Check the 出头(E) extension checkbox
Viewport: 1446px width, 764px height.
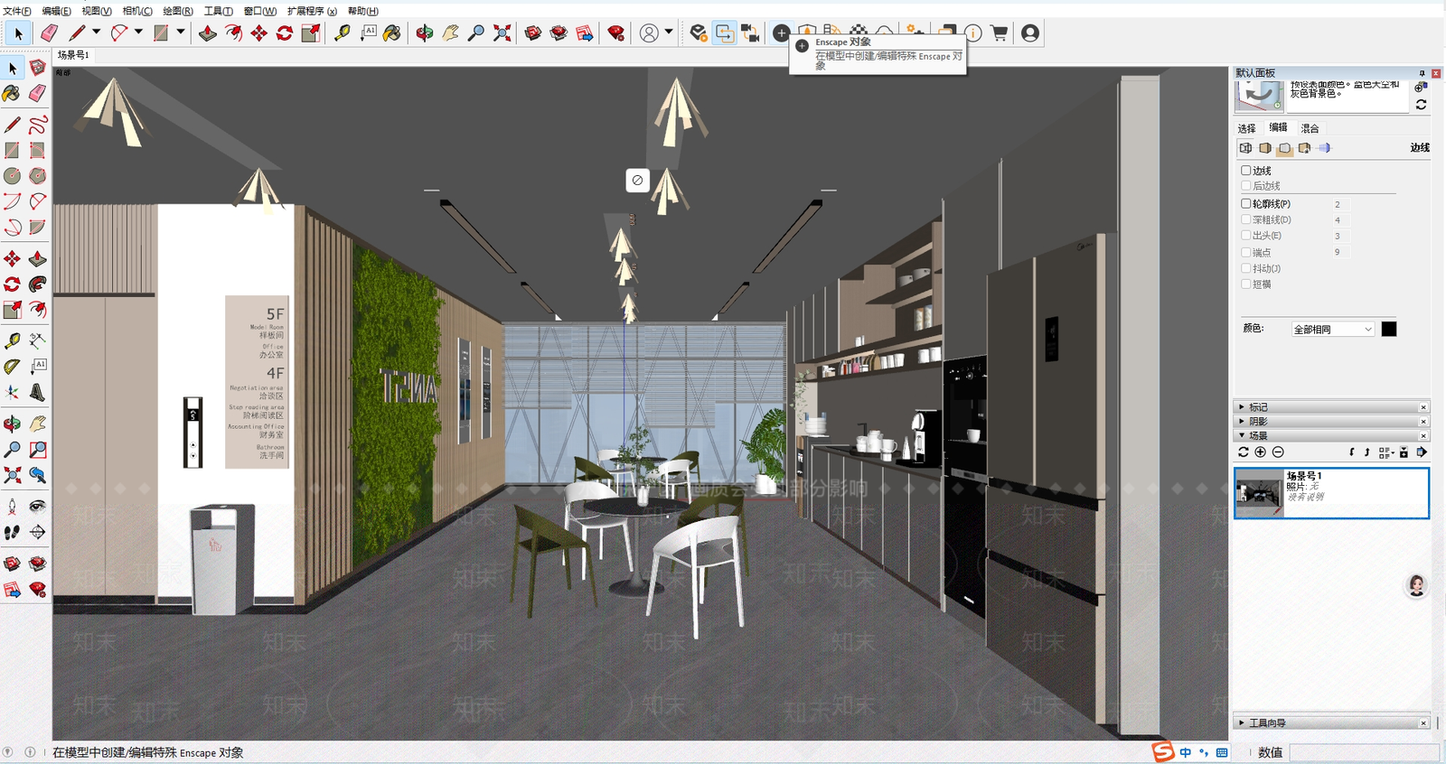click(1246, 236)
